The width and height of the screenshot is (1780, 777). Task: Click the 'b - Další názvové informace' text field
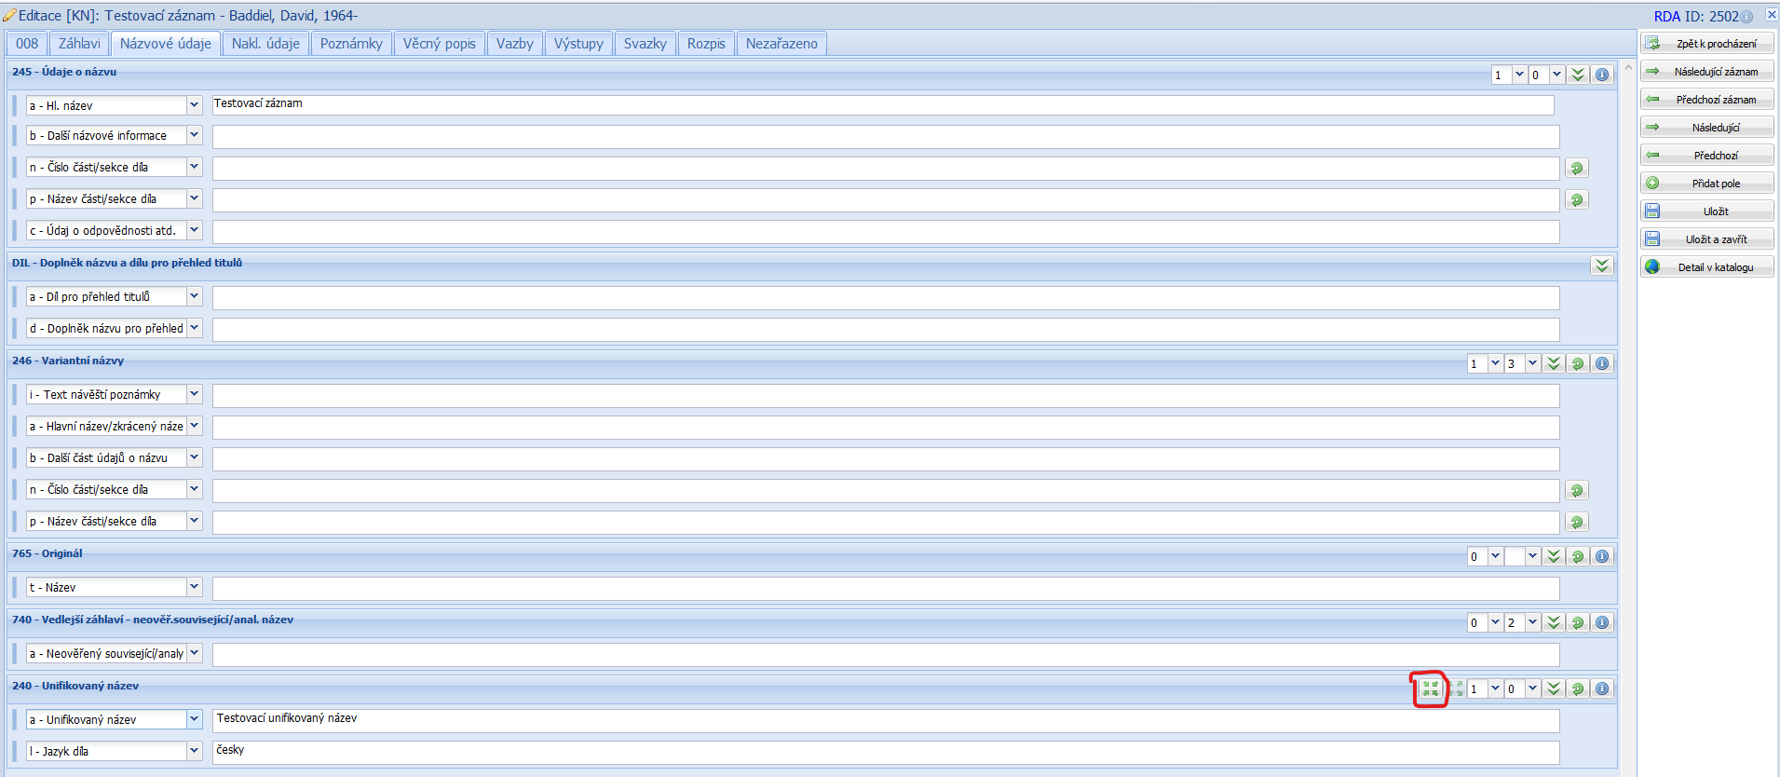tap(885, 137)
